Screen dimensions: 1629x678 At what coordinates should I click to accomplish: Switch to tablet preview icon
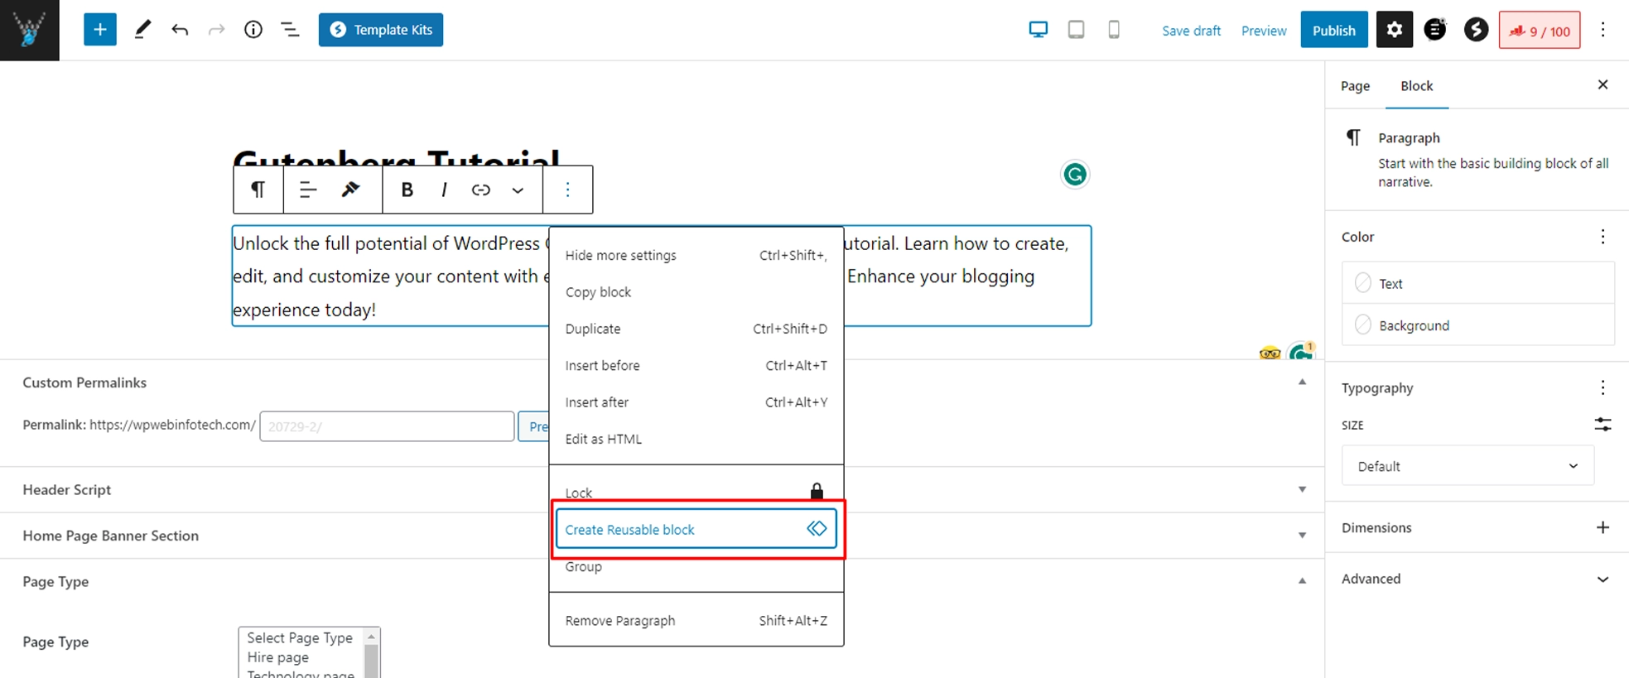click(x=1076, y=30)
